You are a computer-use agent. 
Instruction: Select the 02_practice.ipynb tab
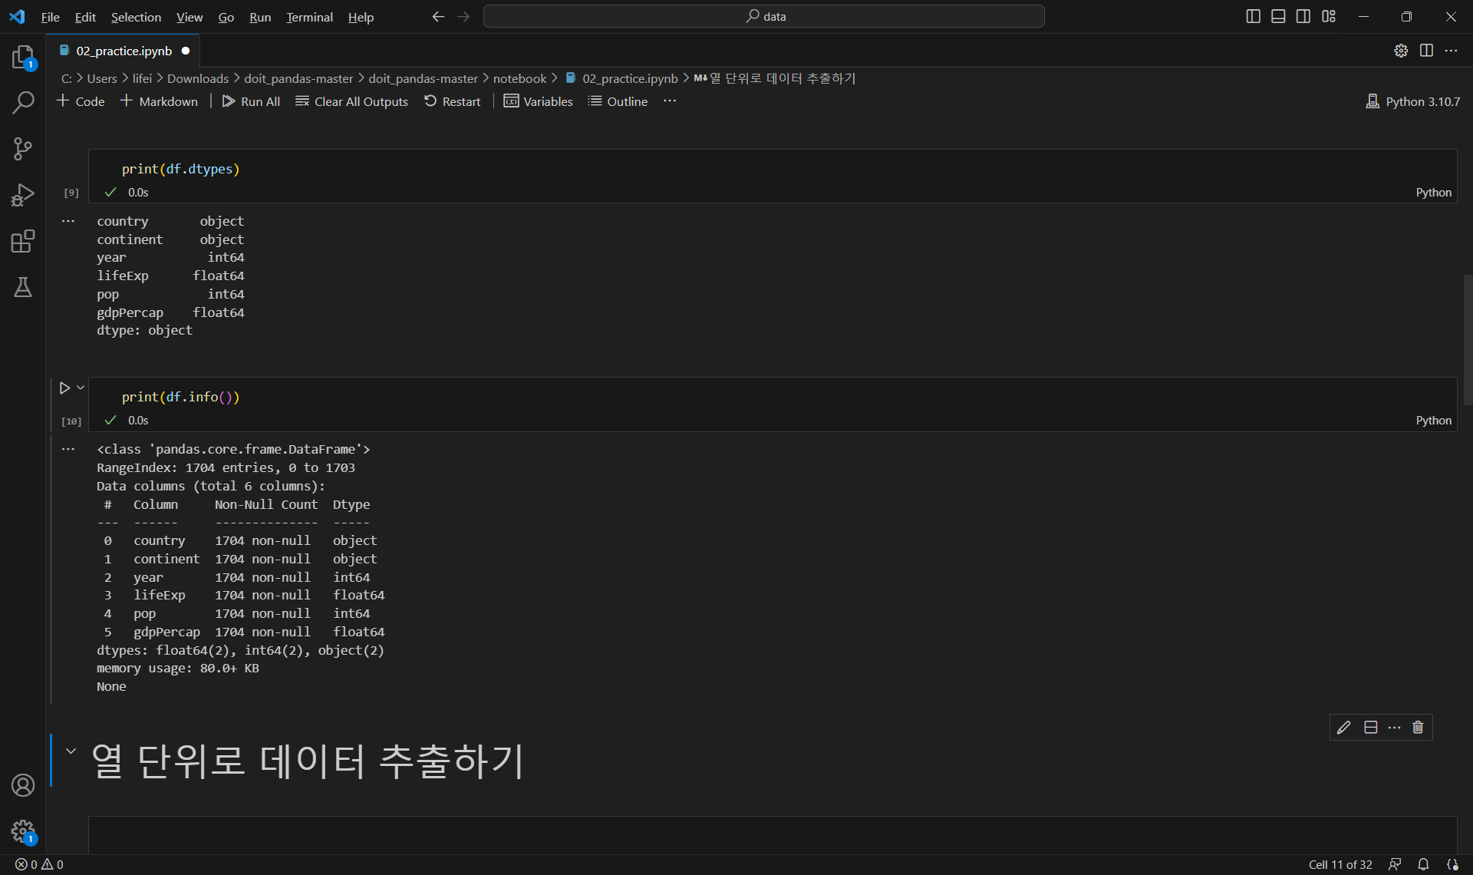point(124,51)
